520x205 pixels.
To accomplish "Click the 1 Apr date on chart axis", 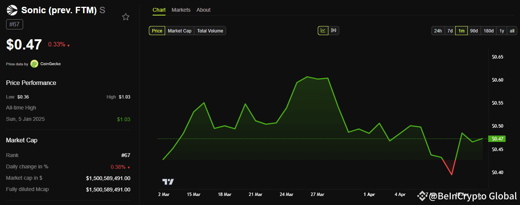I will coord(369,194).
